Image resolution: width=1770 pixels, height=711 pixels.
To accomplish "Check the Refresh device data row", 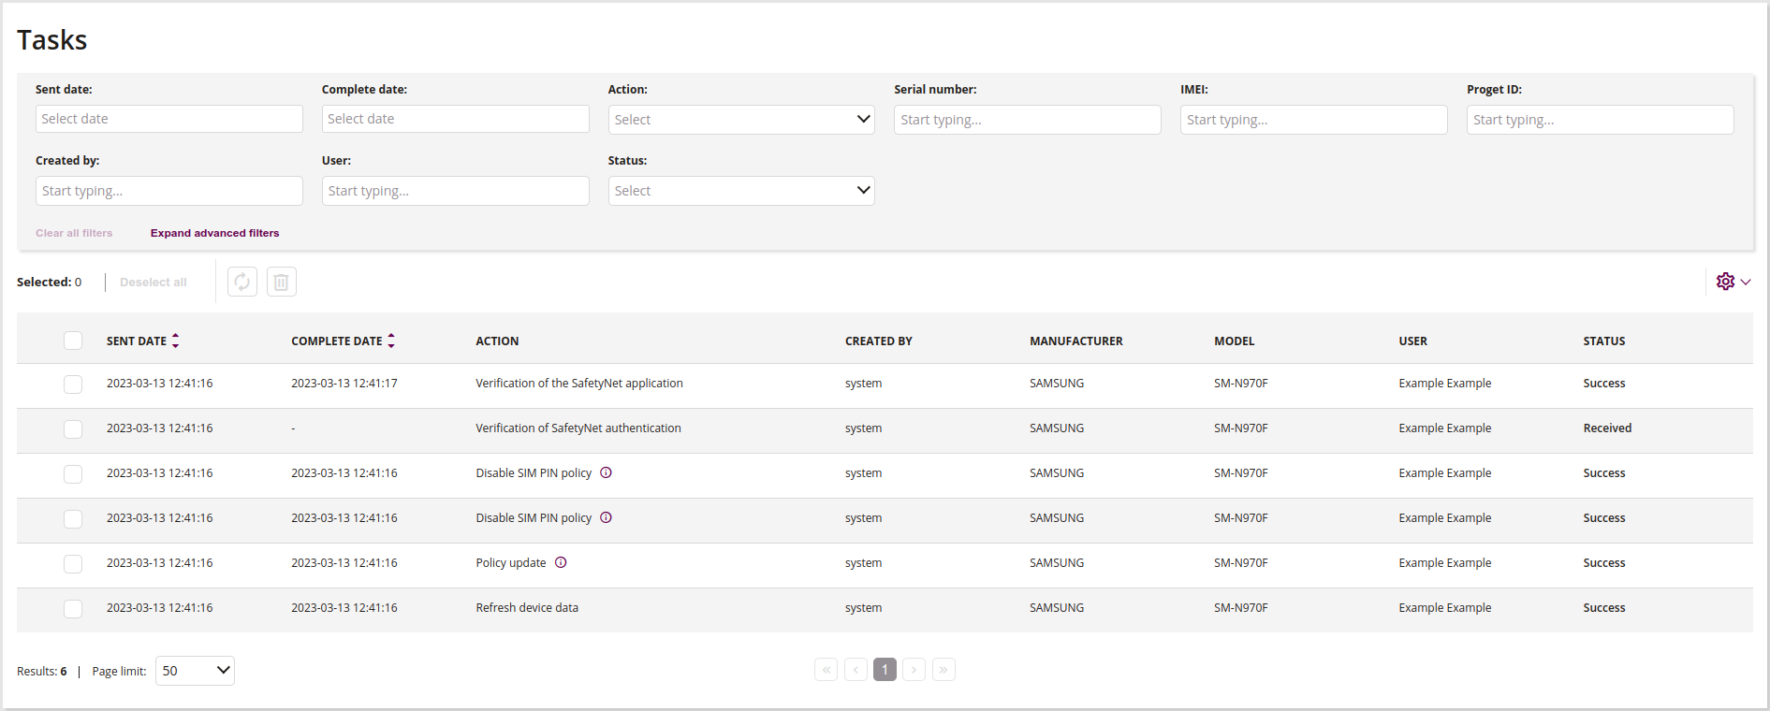I will (x=73, y=609).
